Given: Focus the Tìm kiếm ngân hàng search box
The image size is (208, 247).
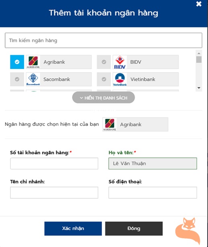Looking at the screenshot, I should pos(103,40).
